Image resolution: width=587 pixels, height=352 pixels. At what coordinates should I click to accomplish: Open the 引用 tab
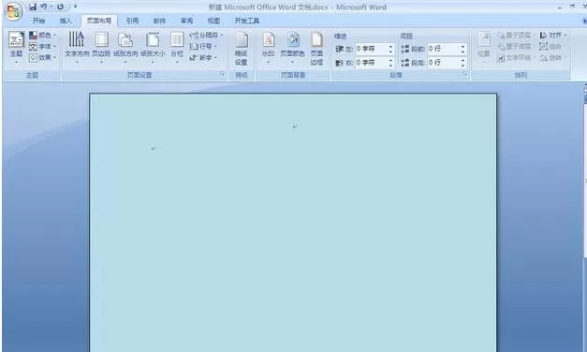point(132,21)
